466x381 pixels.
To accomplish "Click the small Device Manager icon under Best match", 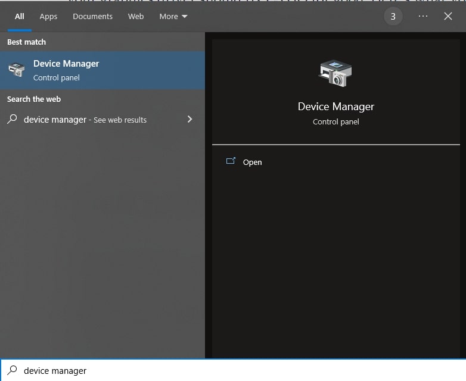I will tap(16, 70).
